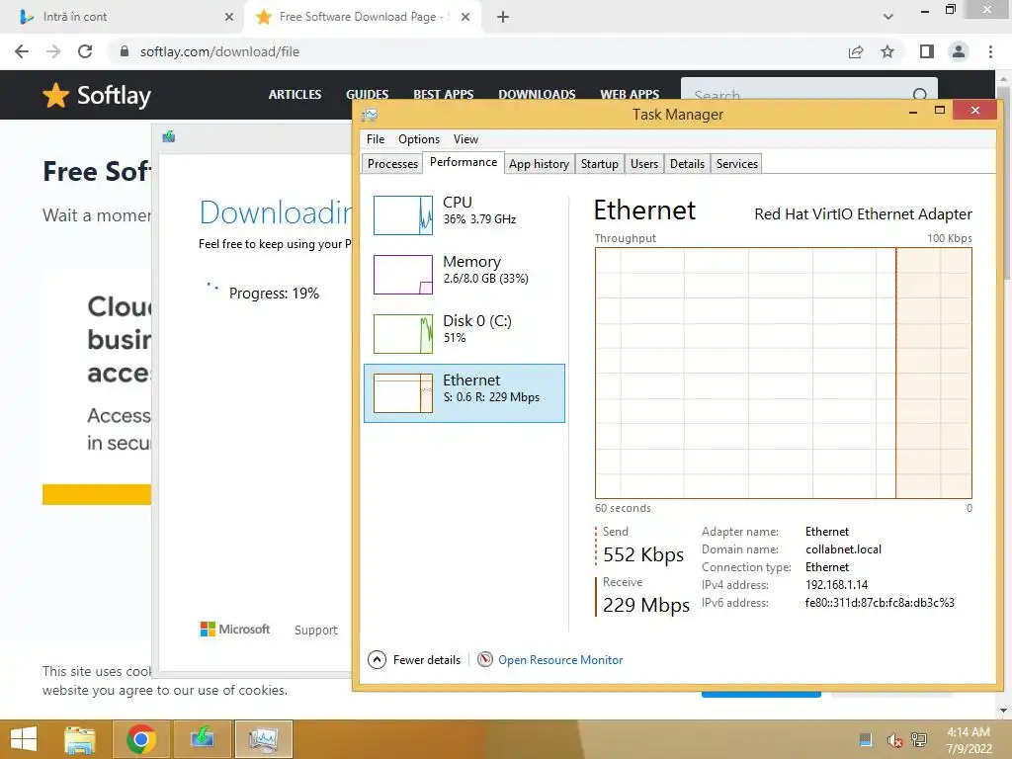
Task: Close the 'Intră în cont' tab
Action: coord(229,17)
